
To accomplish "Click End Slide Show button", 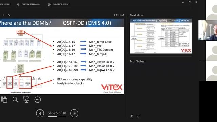I will click(x=58, y=4).
